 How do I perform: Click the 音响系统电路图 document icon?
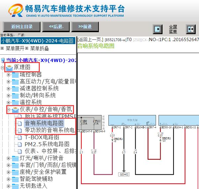point(20,123)
